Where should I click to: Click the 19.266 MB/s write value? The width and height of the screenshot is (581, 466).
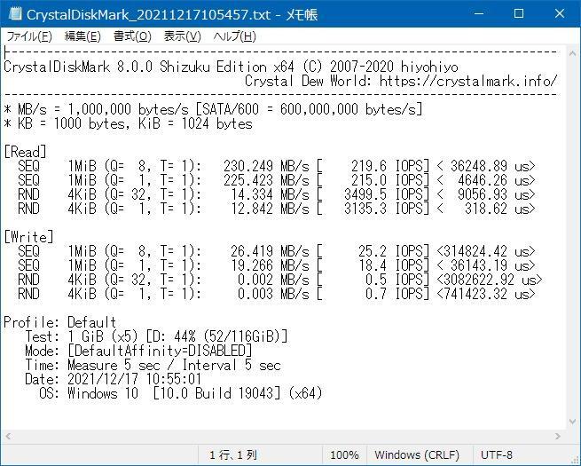tap(270, 265)
